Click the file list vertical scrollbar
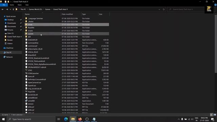Image resolution: width=217 pixels, height=122 pixels. tap(216, 44)
